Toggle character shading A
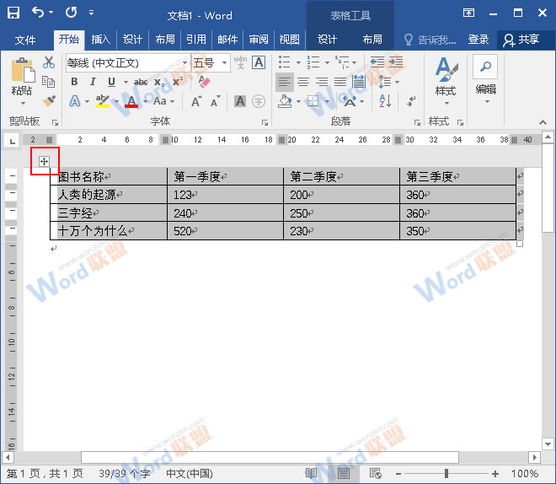This screenshot has height=484, width=556. 240,101
